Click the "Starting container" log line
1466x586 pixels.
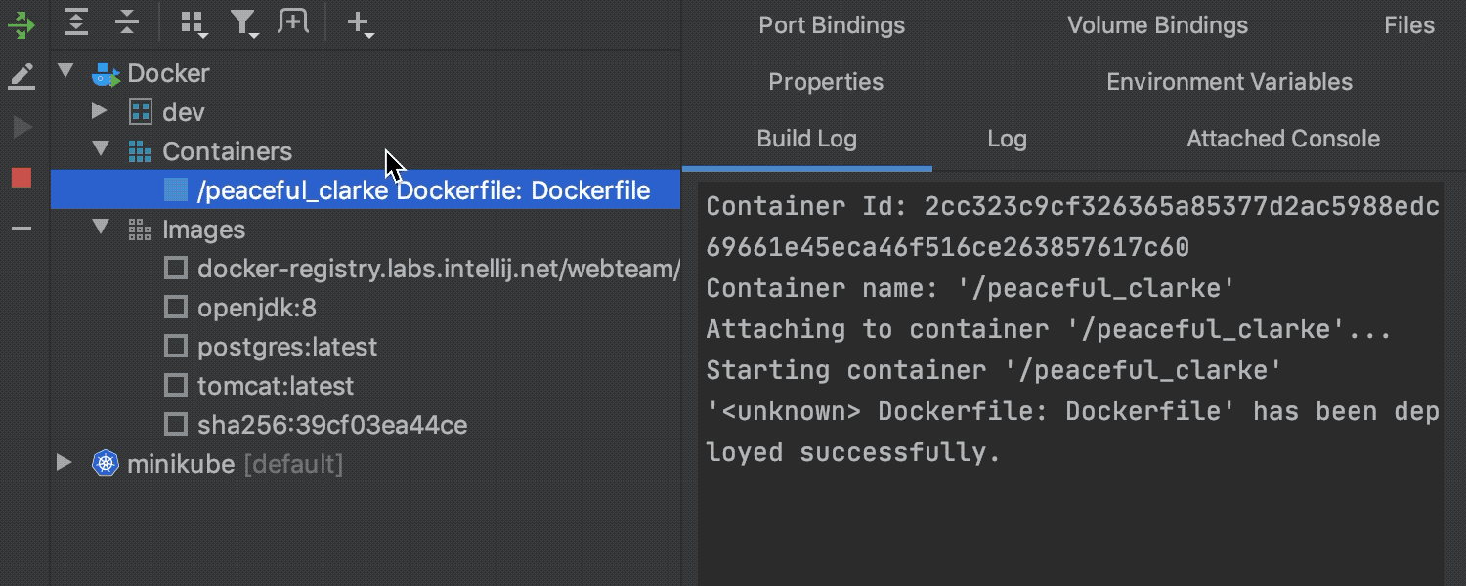click(x=994, y=370)
